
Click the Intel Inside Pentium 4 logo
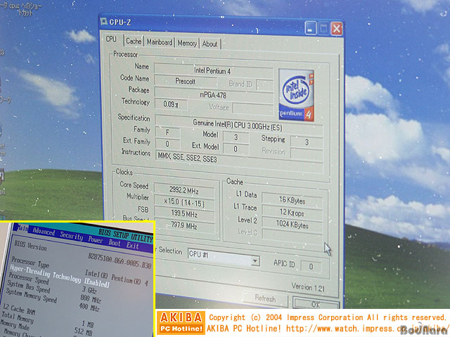(x=296, y=95)
